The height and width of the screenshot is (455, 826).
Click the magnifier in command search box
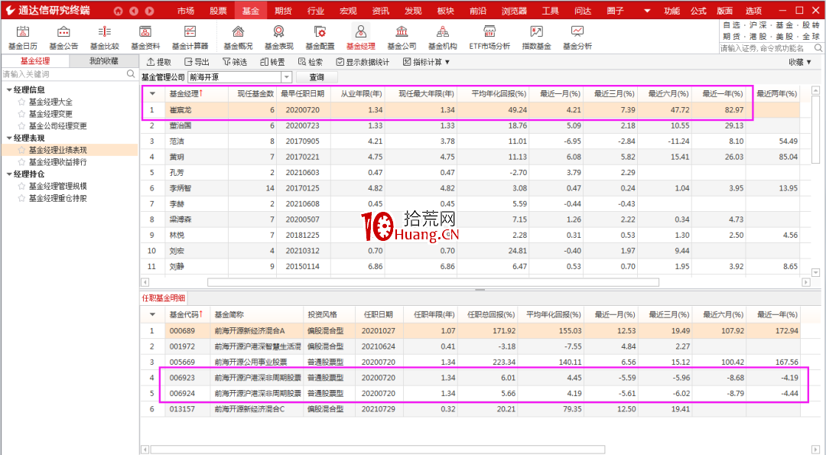[818, 48]
